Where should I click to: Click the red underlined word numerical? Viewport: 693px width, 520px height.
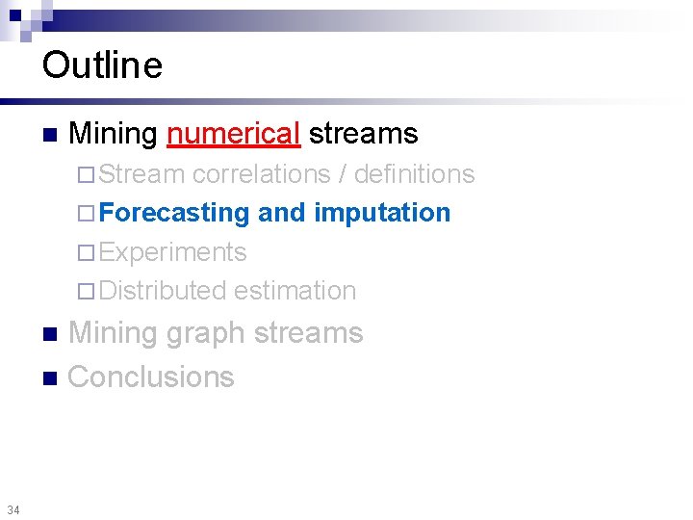tap(234, 134)
